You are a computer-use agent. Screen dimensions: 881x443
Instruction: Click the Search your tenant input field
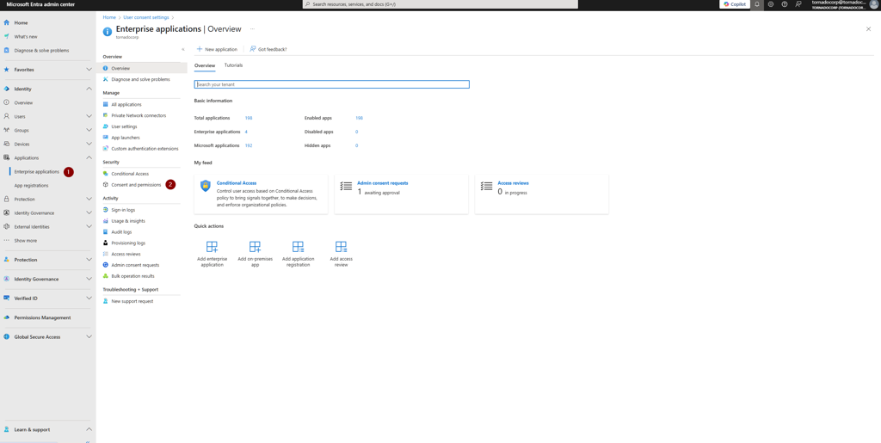coord(331,84)
